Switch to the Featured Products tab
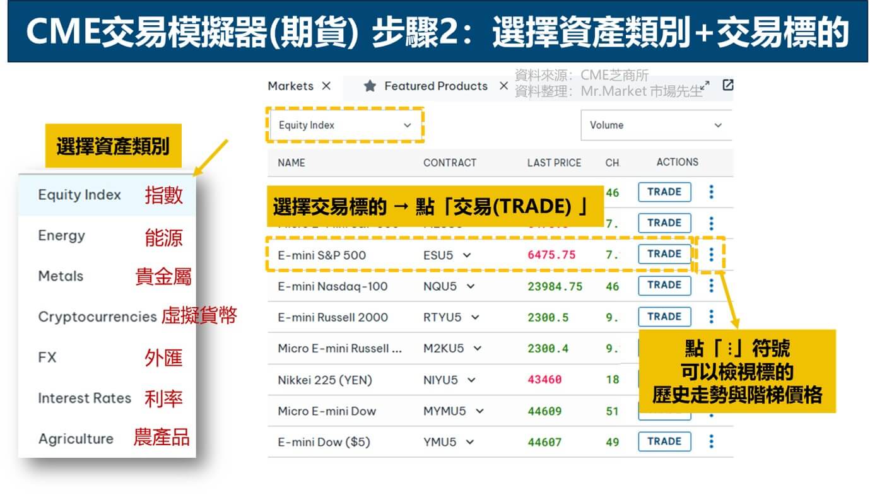 [435, 86]
